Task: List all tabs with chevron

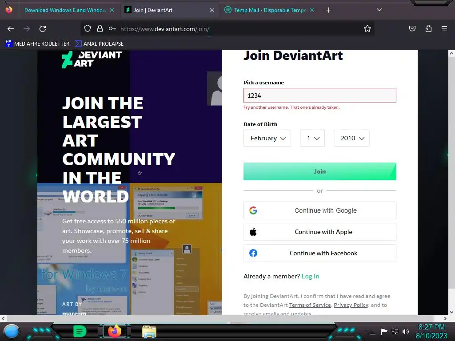Action: coord(379,10)
